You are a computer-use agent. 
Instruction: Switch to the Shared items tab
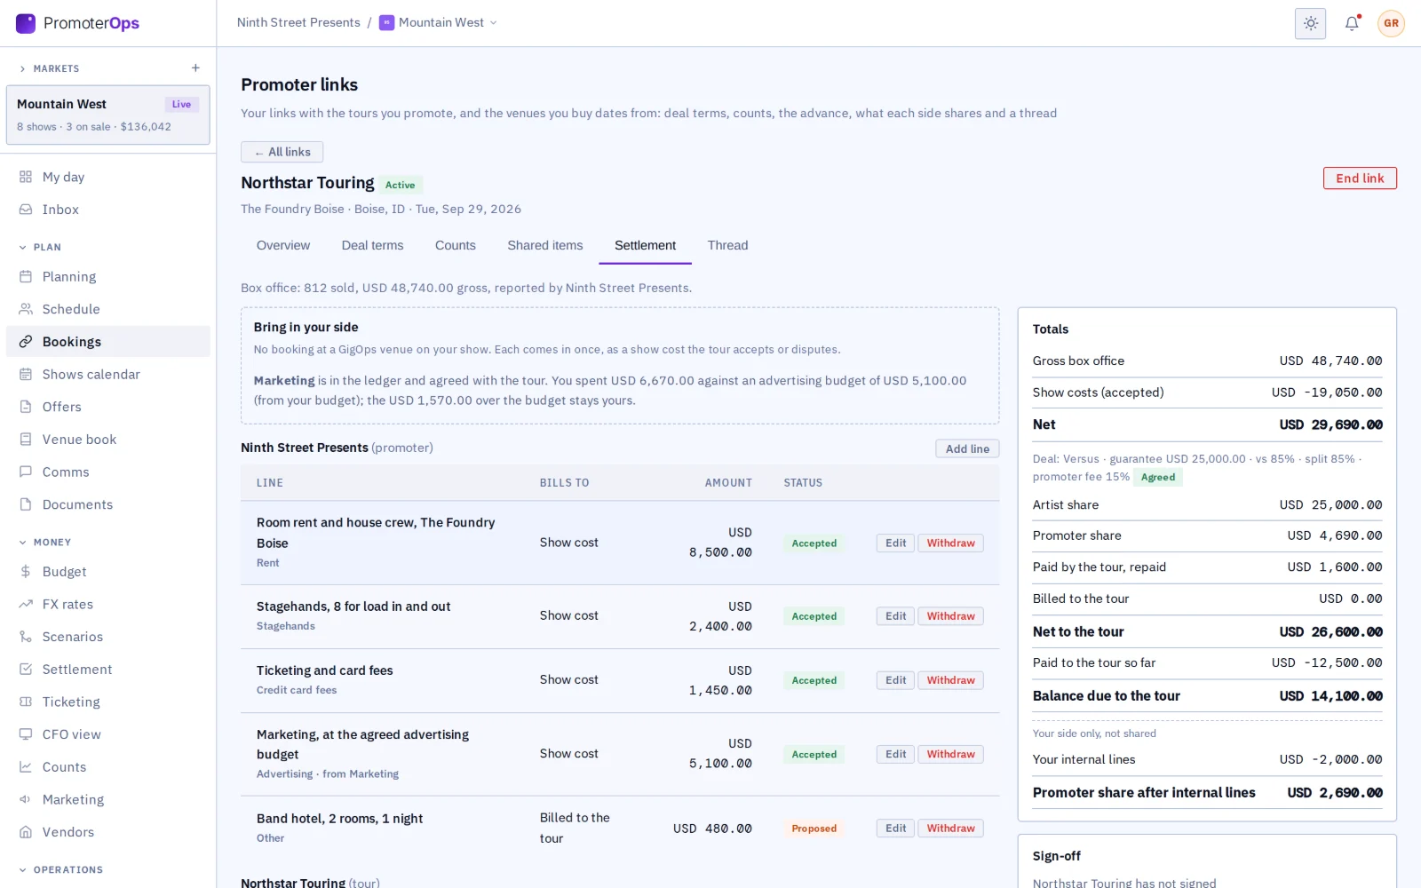(545, 245)
